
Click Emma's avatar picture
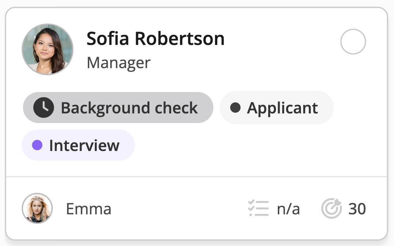(x=37, y=209)
